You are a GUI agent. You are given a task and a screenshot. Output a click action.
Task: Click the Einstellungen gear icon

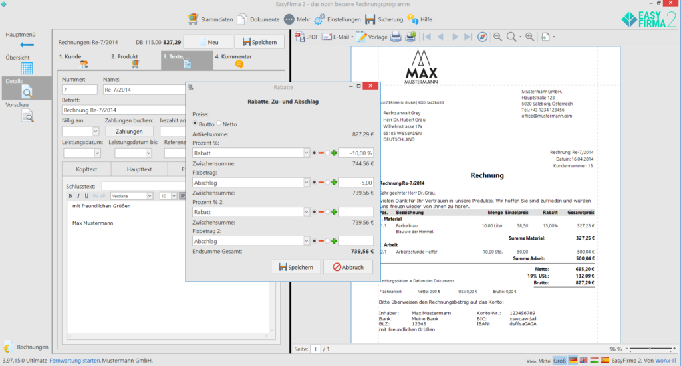pos(320,19)
